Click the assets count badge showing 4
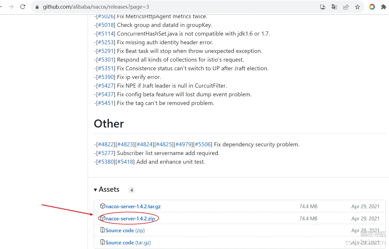Viewport: 389px width, 249px height. [x=132, y=190]
